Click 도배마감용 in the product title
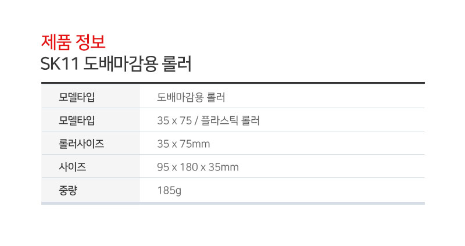The image size is (465, 246). [120, 64]
